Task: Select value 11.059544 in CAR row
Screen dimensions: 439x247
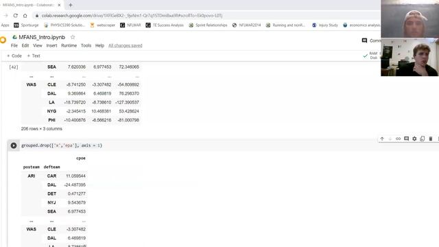Action: click(x=75, y=176)
